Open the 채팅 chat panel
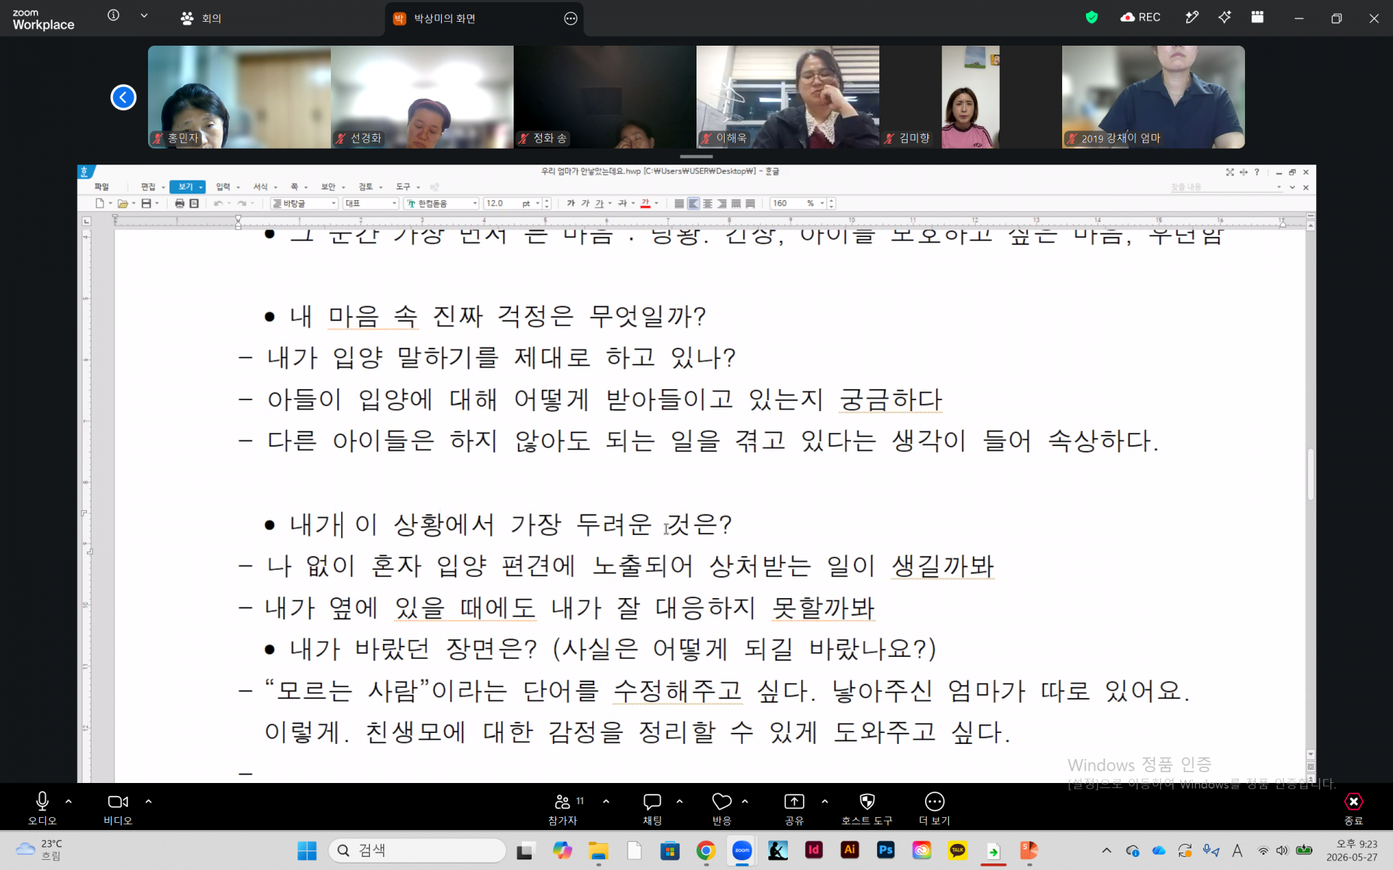1393x870 pixels. [x=652, y=808]
